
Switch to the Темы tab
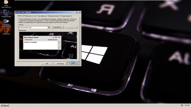point(20,16)
